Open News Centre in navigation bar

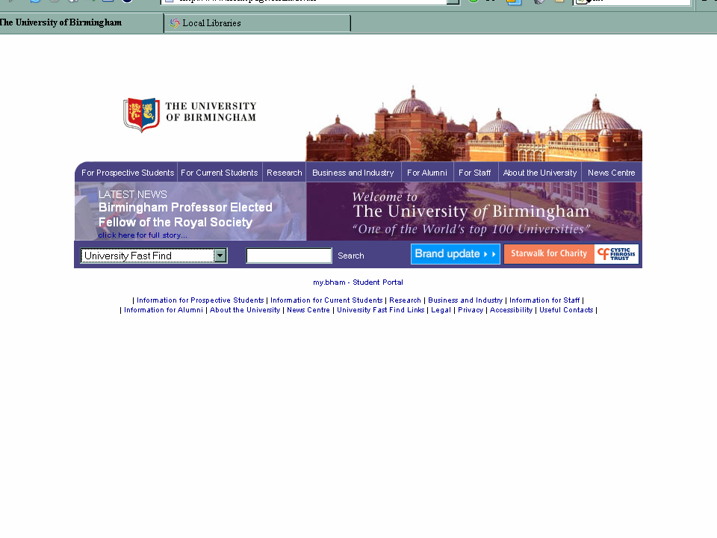(612, 173)
